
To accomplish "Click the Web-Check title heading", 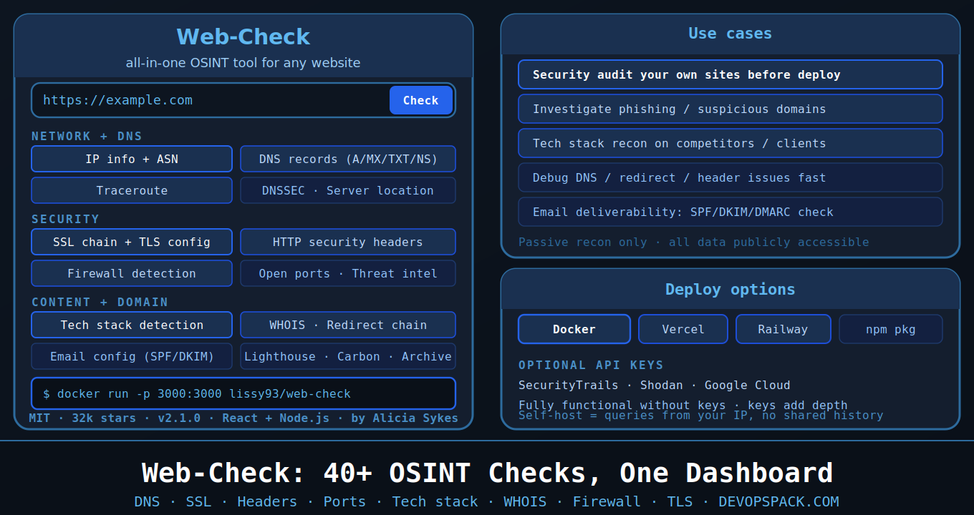I will (243, 36).
